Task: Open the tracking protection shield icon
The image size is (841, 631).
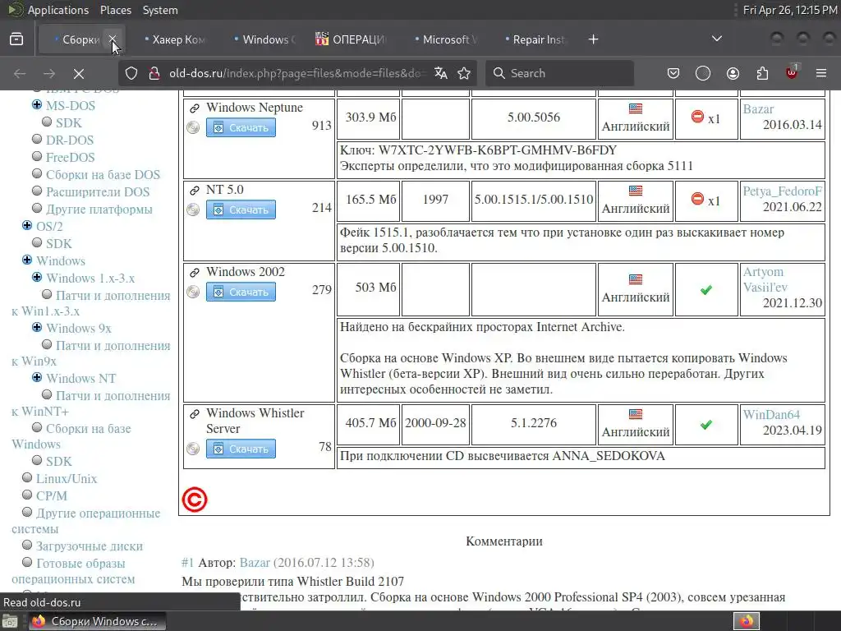Action: pyautogui.click(x=131, y=73)
